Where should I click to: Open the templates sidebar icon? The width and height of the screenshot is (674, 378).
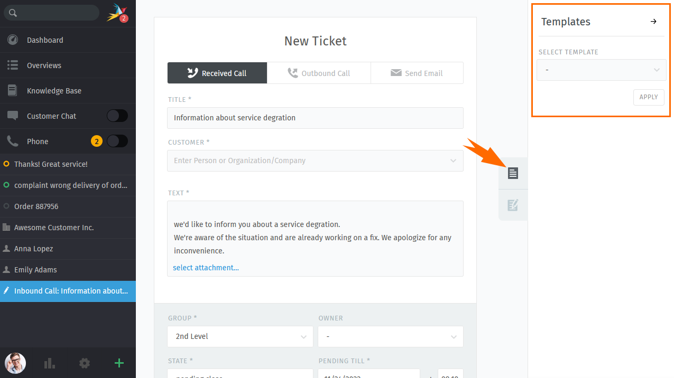(x=513, y=173)
